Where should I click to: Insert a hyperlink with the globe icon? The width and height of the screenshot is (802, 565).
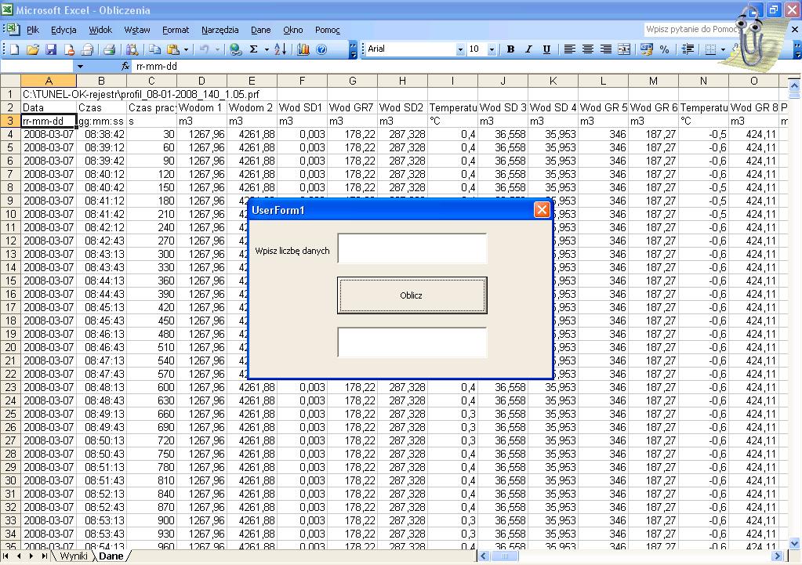pos(235,49)
